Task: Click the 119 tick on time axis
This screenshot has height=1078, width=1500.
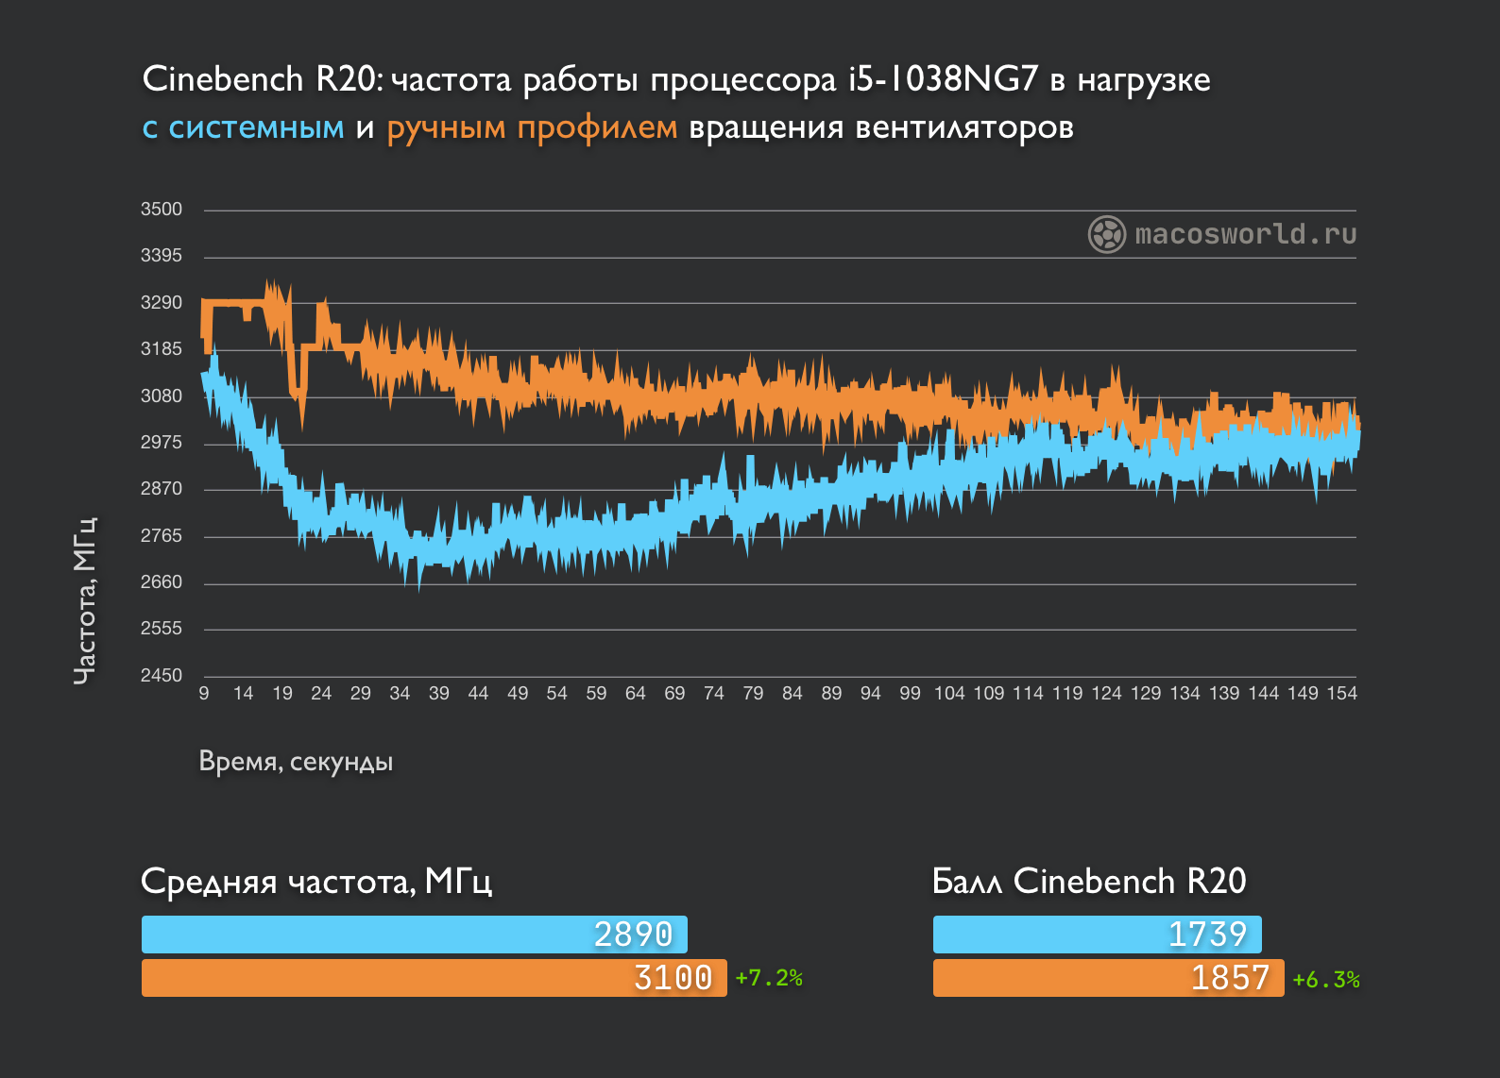Action: point(1067,694)
